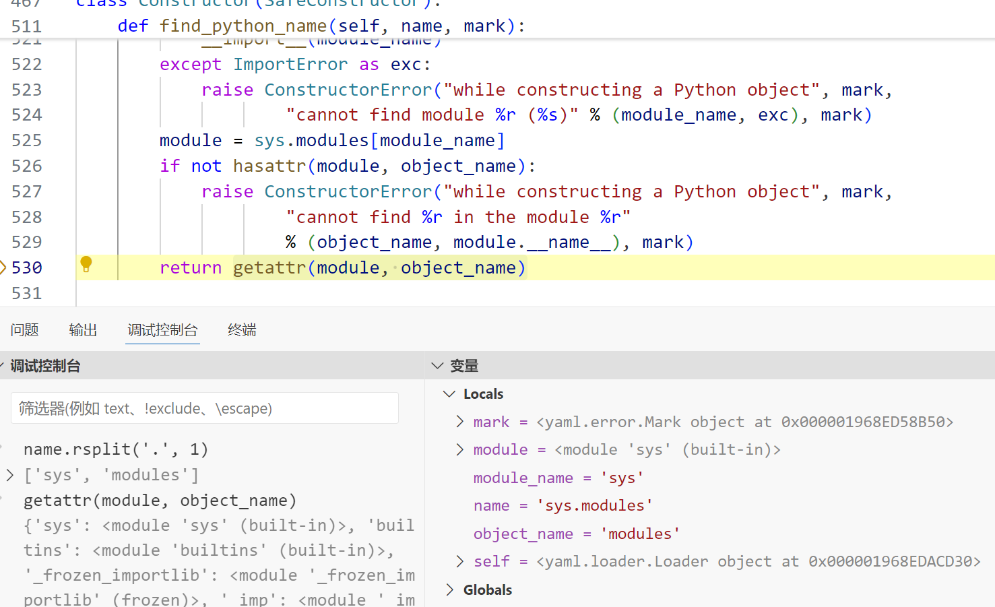Click the "cannot find %r in the module %r" string
The width and height of the screenshot is (995, 607).
[x=458, y=217]
